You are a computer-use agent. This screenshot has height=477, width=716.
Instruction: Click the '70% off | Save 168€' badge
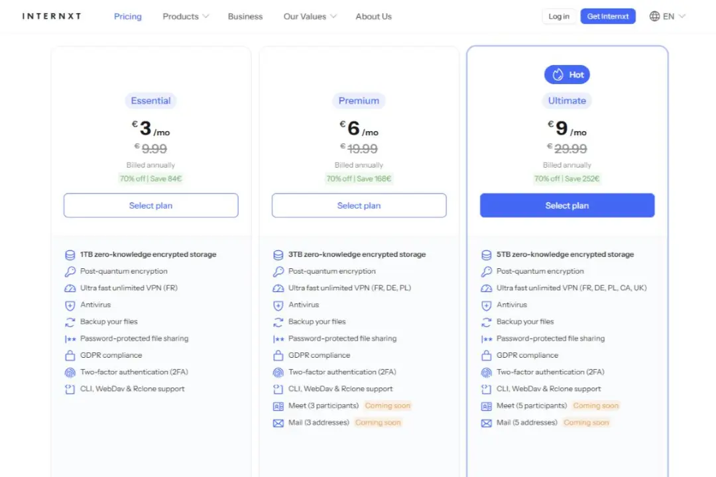pyautogui.click(x=359, y=178)
